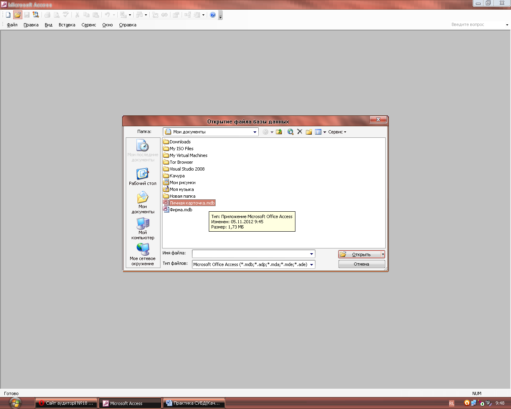The width and height of the screenshot is (511, 409).
Task: Expand the Папка location combo box
Action: [x=255, y=132]
